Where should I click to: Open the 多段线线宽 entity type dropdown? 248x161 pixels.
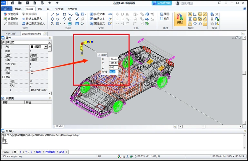click(x=50, y=42)
